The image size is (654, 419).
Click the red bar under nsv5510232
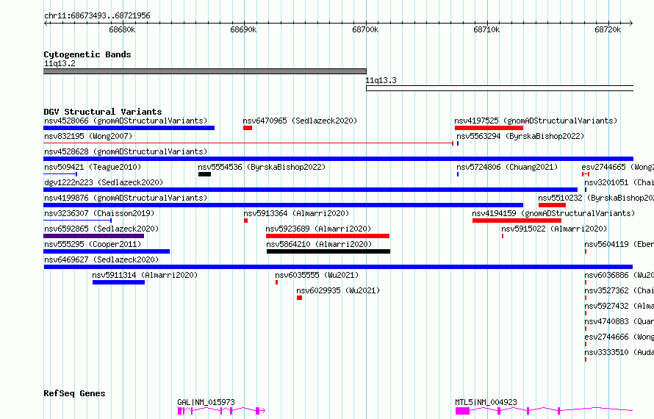pyautogui.click(x=553, y=205)
